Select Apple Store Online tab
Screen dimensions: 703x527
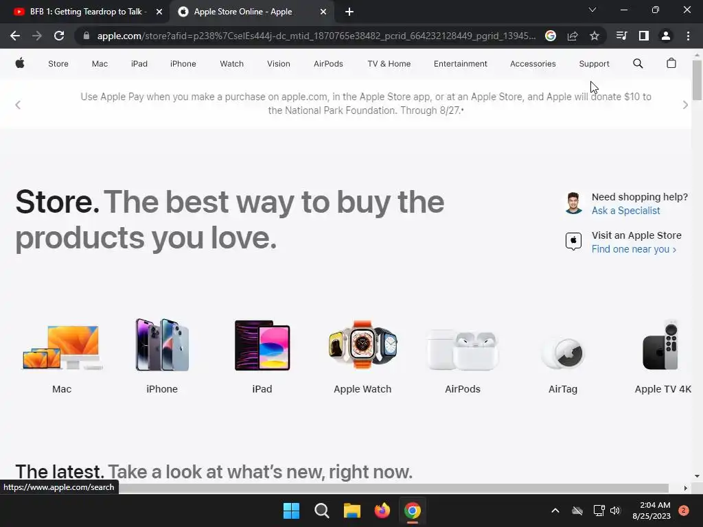pyautogui.click(x=253, y=12)
